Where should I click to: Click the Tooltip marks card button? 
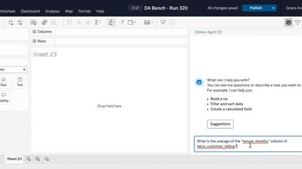pos(4,98)
